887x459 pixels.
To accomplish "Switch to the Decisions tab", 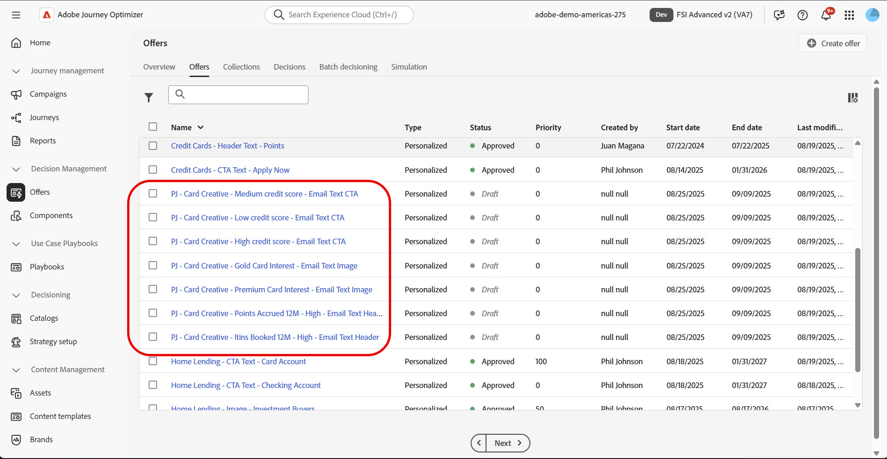I will [289, 67].
